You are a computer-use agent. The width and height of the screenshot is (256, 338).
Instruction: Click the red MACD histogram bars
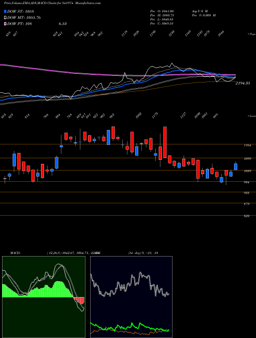coord(79,301)
